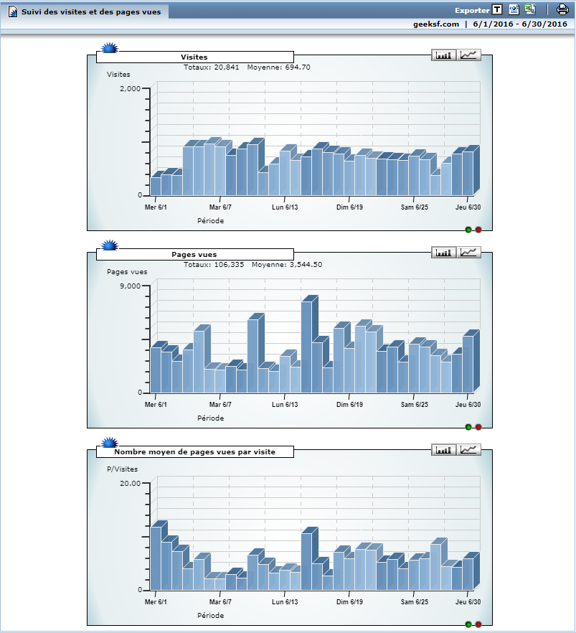576x633 pixels.
Task: Click blue starburst icon on Visites panel
Action: point(109,47)
